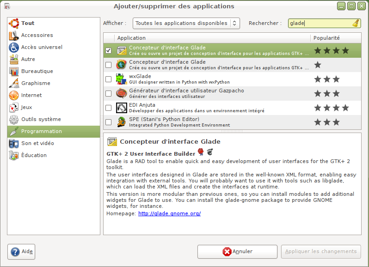Click the Graphisme paintbrush icon
Screen dimensions: 369x267
pos(14,83)
